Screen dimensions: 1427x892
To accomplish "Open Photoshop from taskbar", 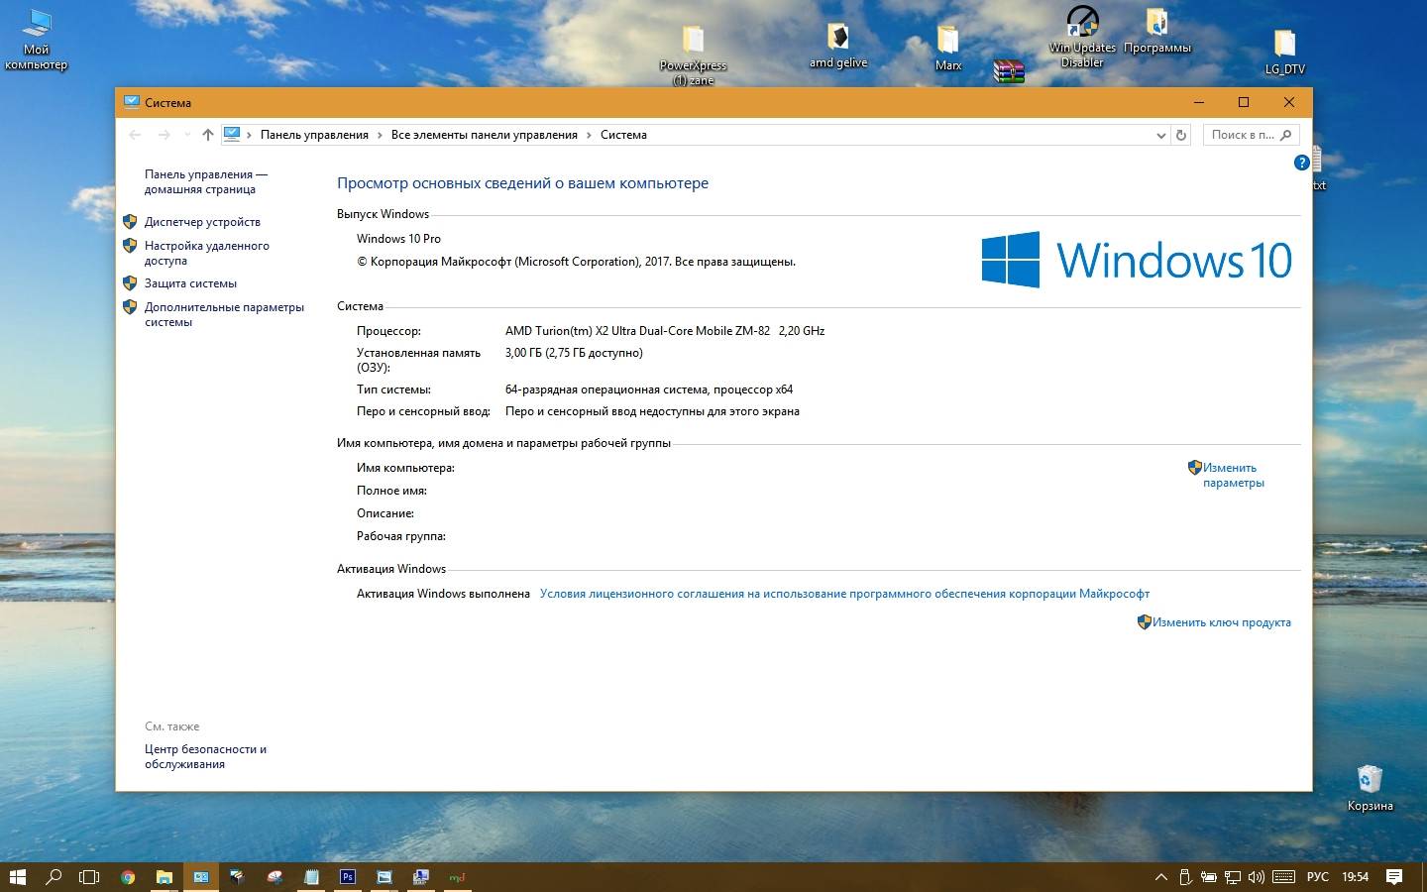I will coord(348,876).
